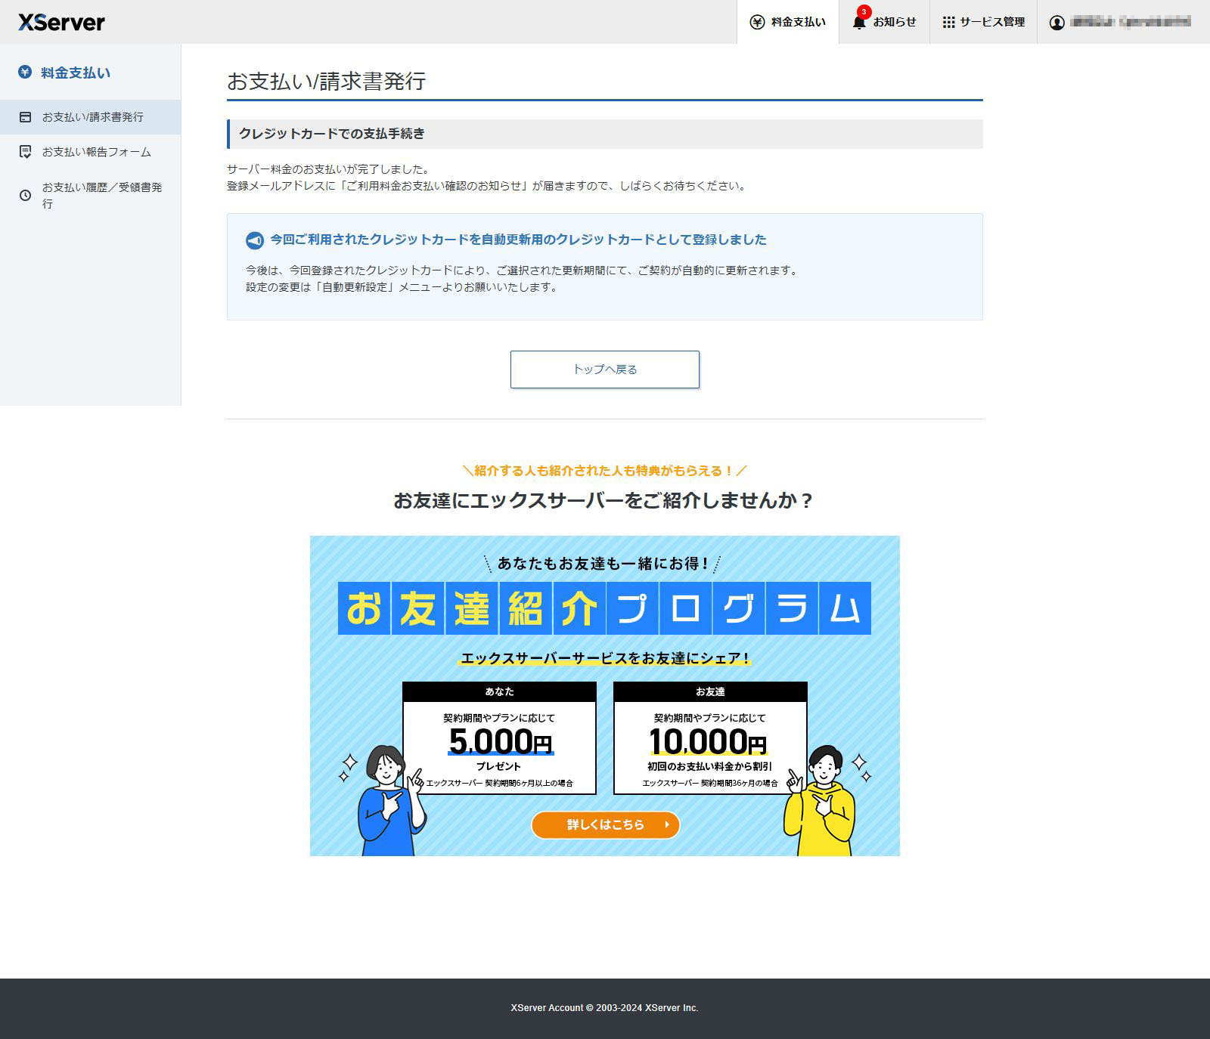Click the form icon beside お支払い報告フォーム
Screen dimensions: 1210x1039
pyautogui.click(x=26, y=152)
